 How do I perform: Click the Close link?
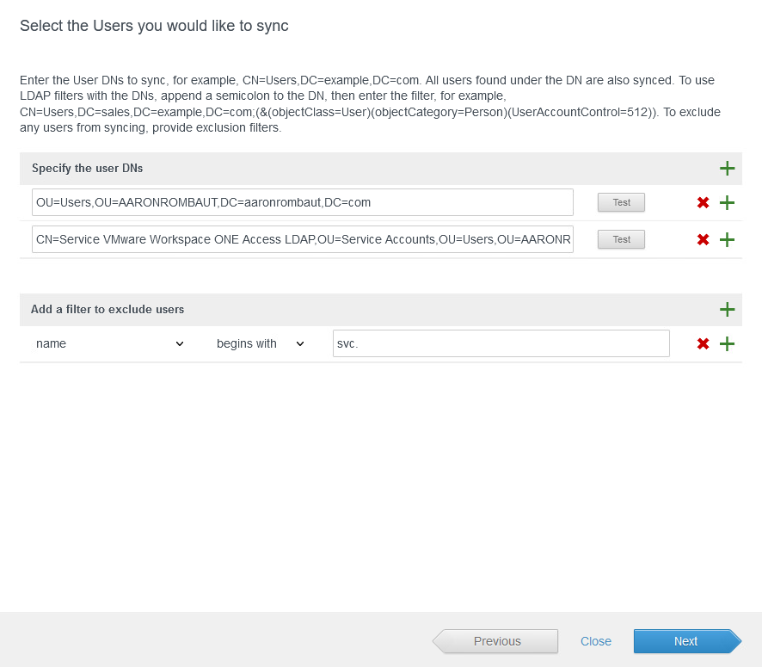point(595,641)
